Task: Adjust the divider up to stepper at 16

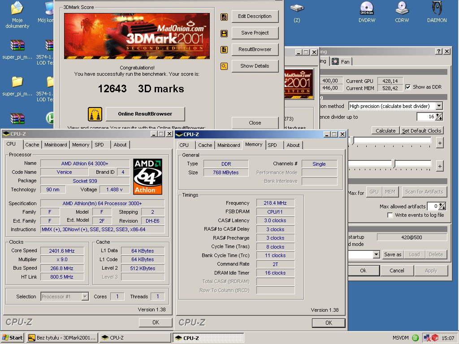Action: point(439,117)
